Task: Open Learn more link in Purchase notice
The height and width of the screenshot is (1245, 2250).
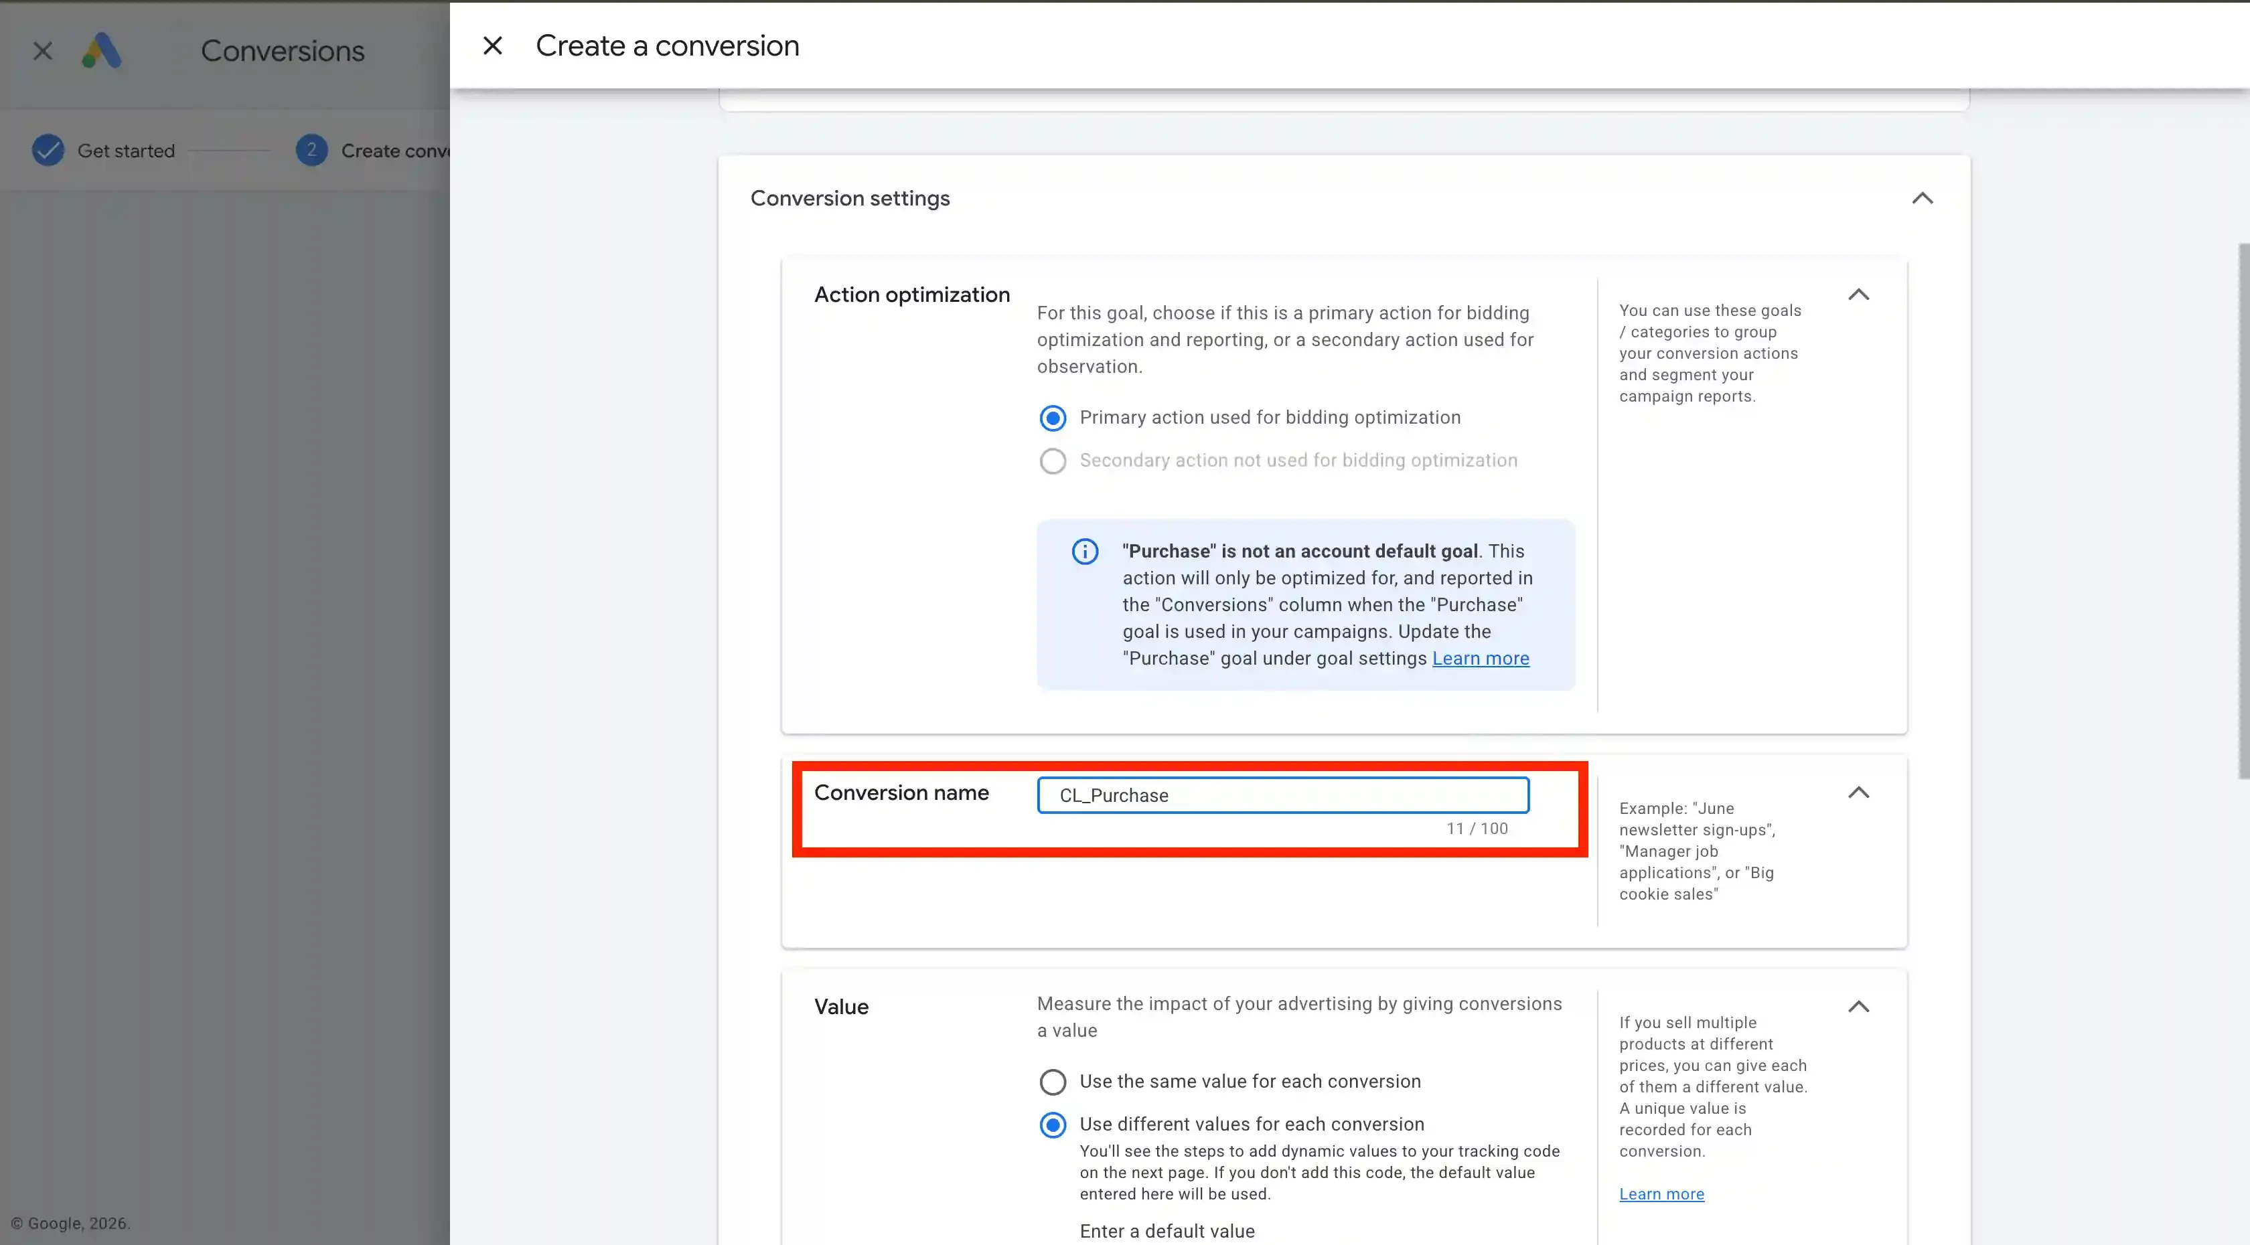Action: pos(1481,658)
